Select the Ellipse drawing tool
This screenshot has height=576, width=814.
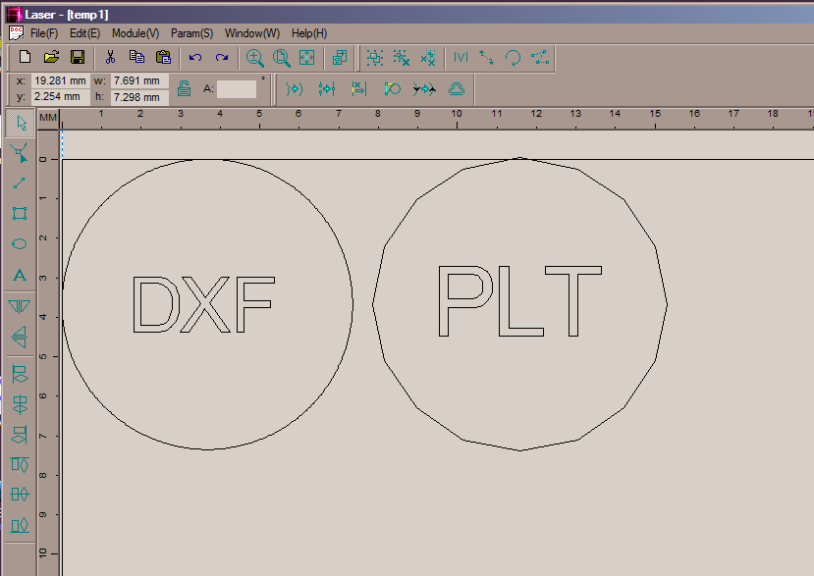[x=19, y=243]
